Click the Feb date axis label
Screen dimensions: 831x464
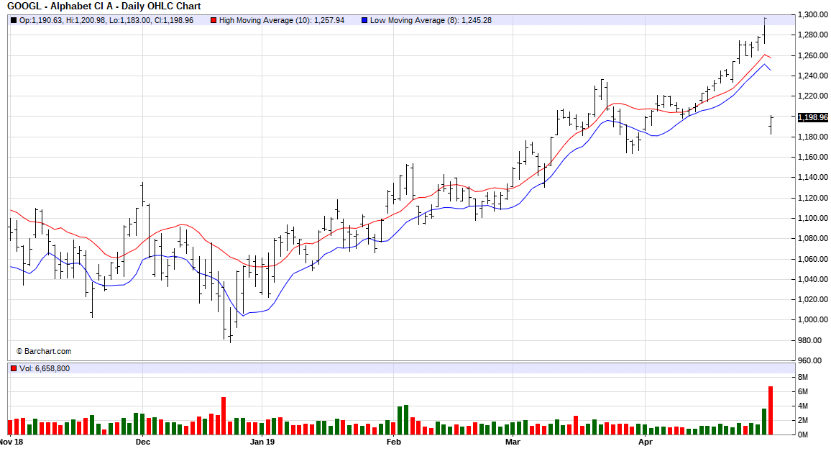pyautogui.click(x=393, y=442)
